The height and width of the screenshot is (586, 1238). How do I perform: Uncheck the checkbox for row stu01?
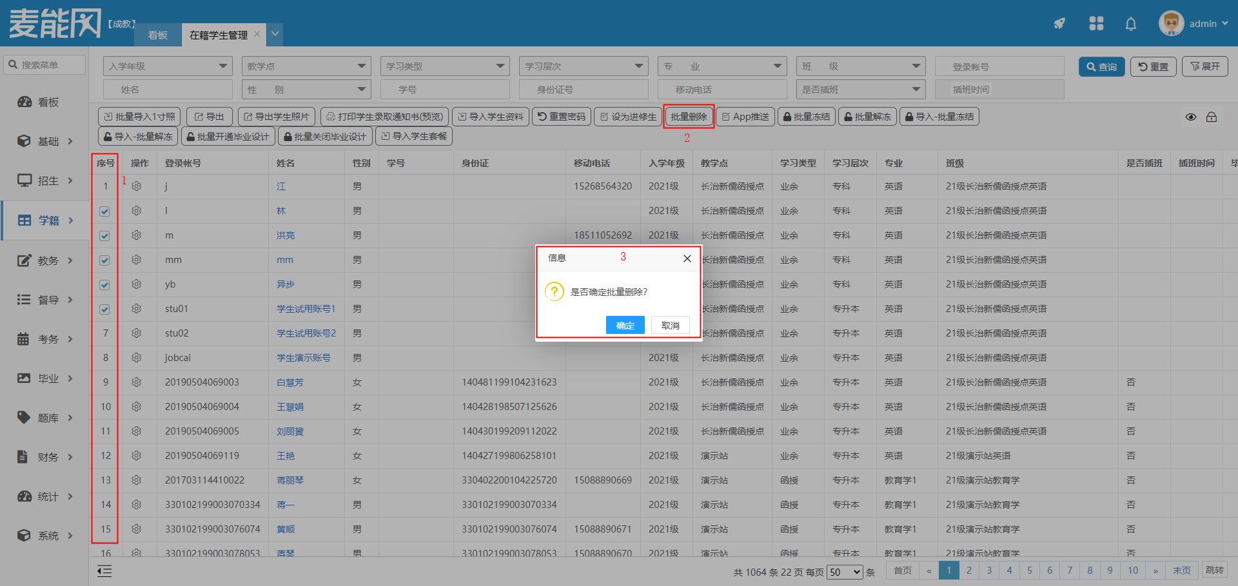pos(104,309)
